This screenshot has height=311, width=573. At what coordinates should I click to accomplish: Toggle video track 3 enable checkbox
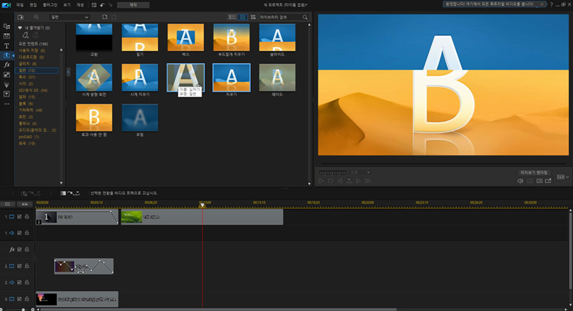pos(19,299)
